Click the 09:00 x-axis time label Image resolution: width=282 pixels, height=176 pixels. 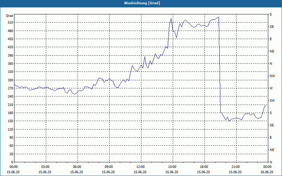[x=108, y=166]
